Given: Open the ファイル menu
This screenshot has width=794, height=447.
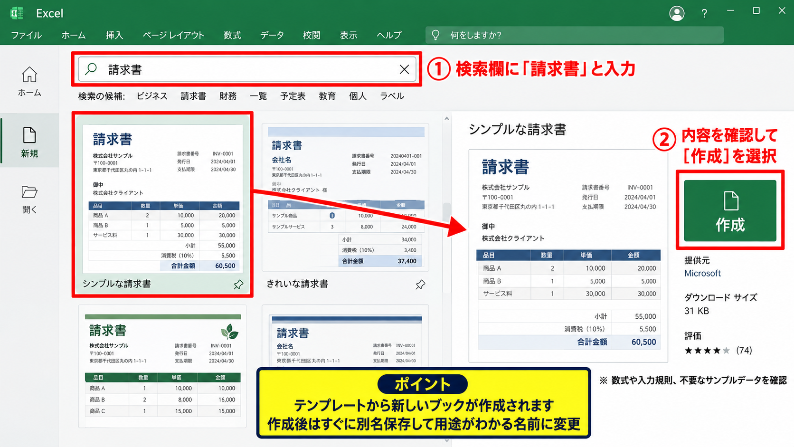Looking at the screenshot, I should [26, 35].
